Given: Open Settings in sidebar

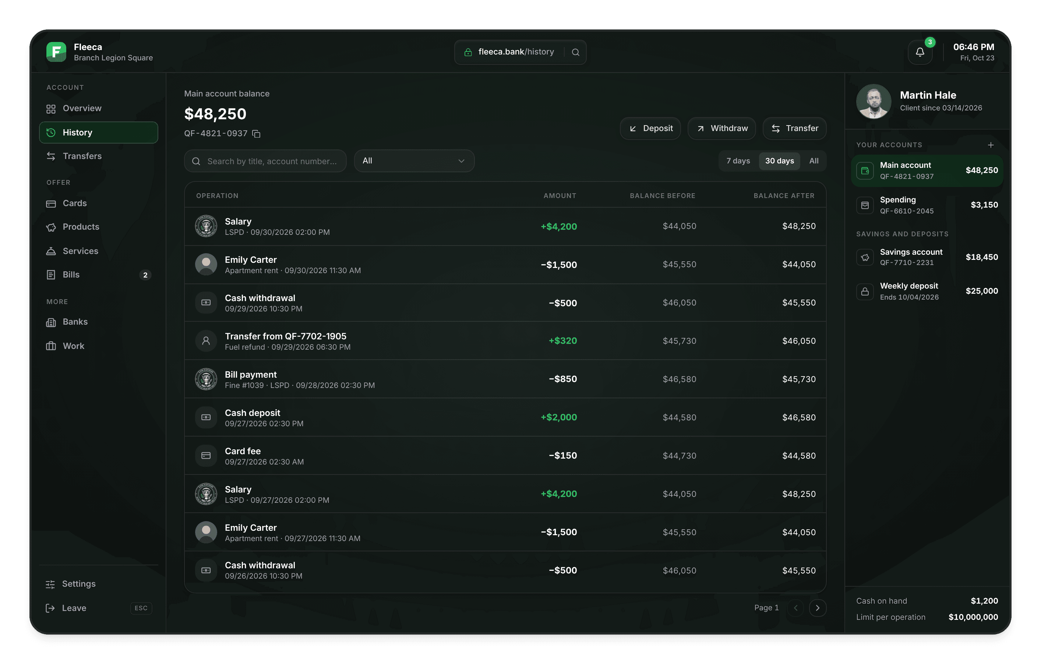Looking at the screenshot, I should click(99, 584).
